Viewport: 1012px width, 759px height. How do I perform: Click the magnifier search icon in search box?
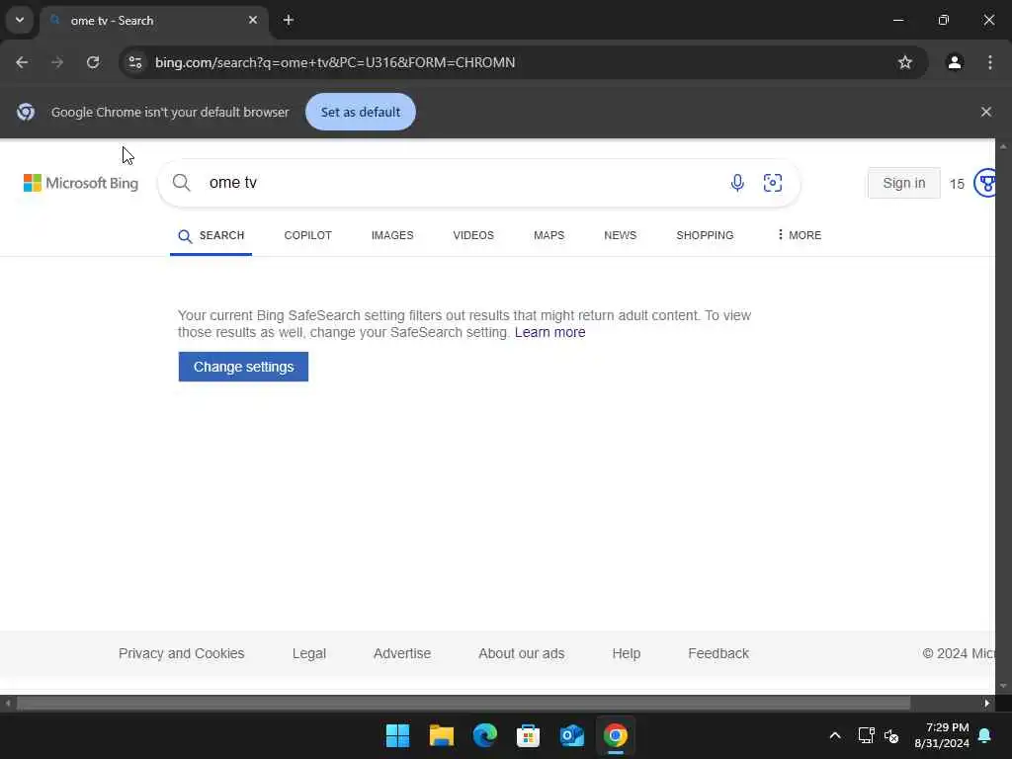click(182, 183)
